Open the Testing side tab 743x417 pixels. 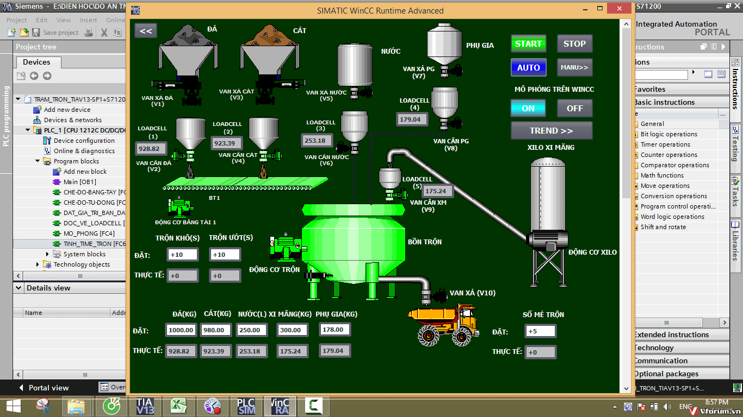[x=736, y=144]
